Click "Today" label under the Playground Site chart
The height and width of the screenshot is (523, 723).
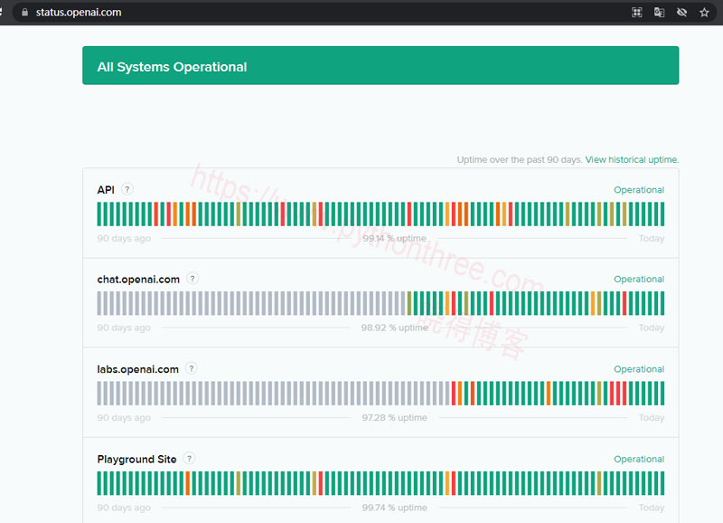pyautogui.click(x=652, y=508)
